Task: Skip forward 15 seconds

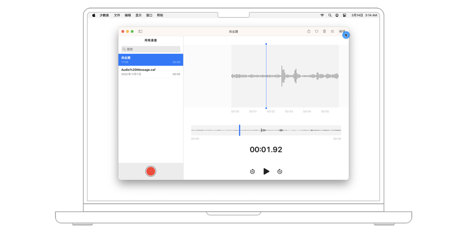Action: (280, 171)
